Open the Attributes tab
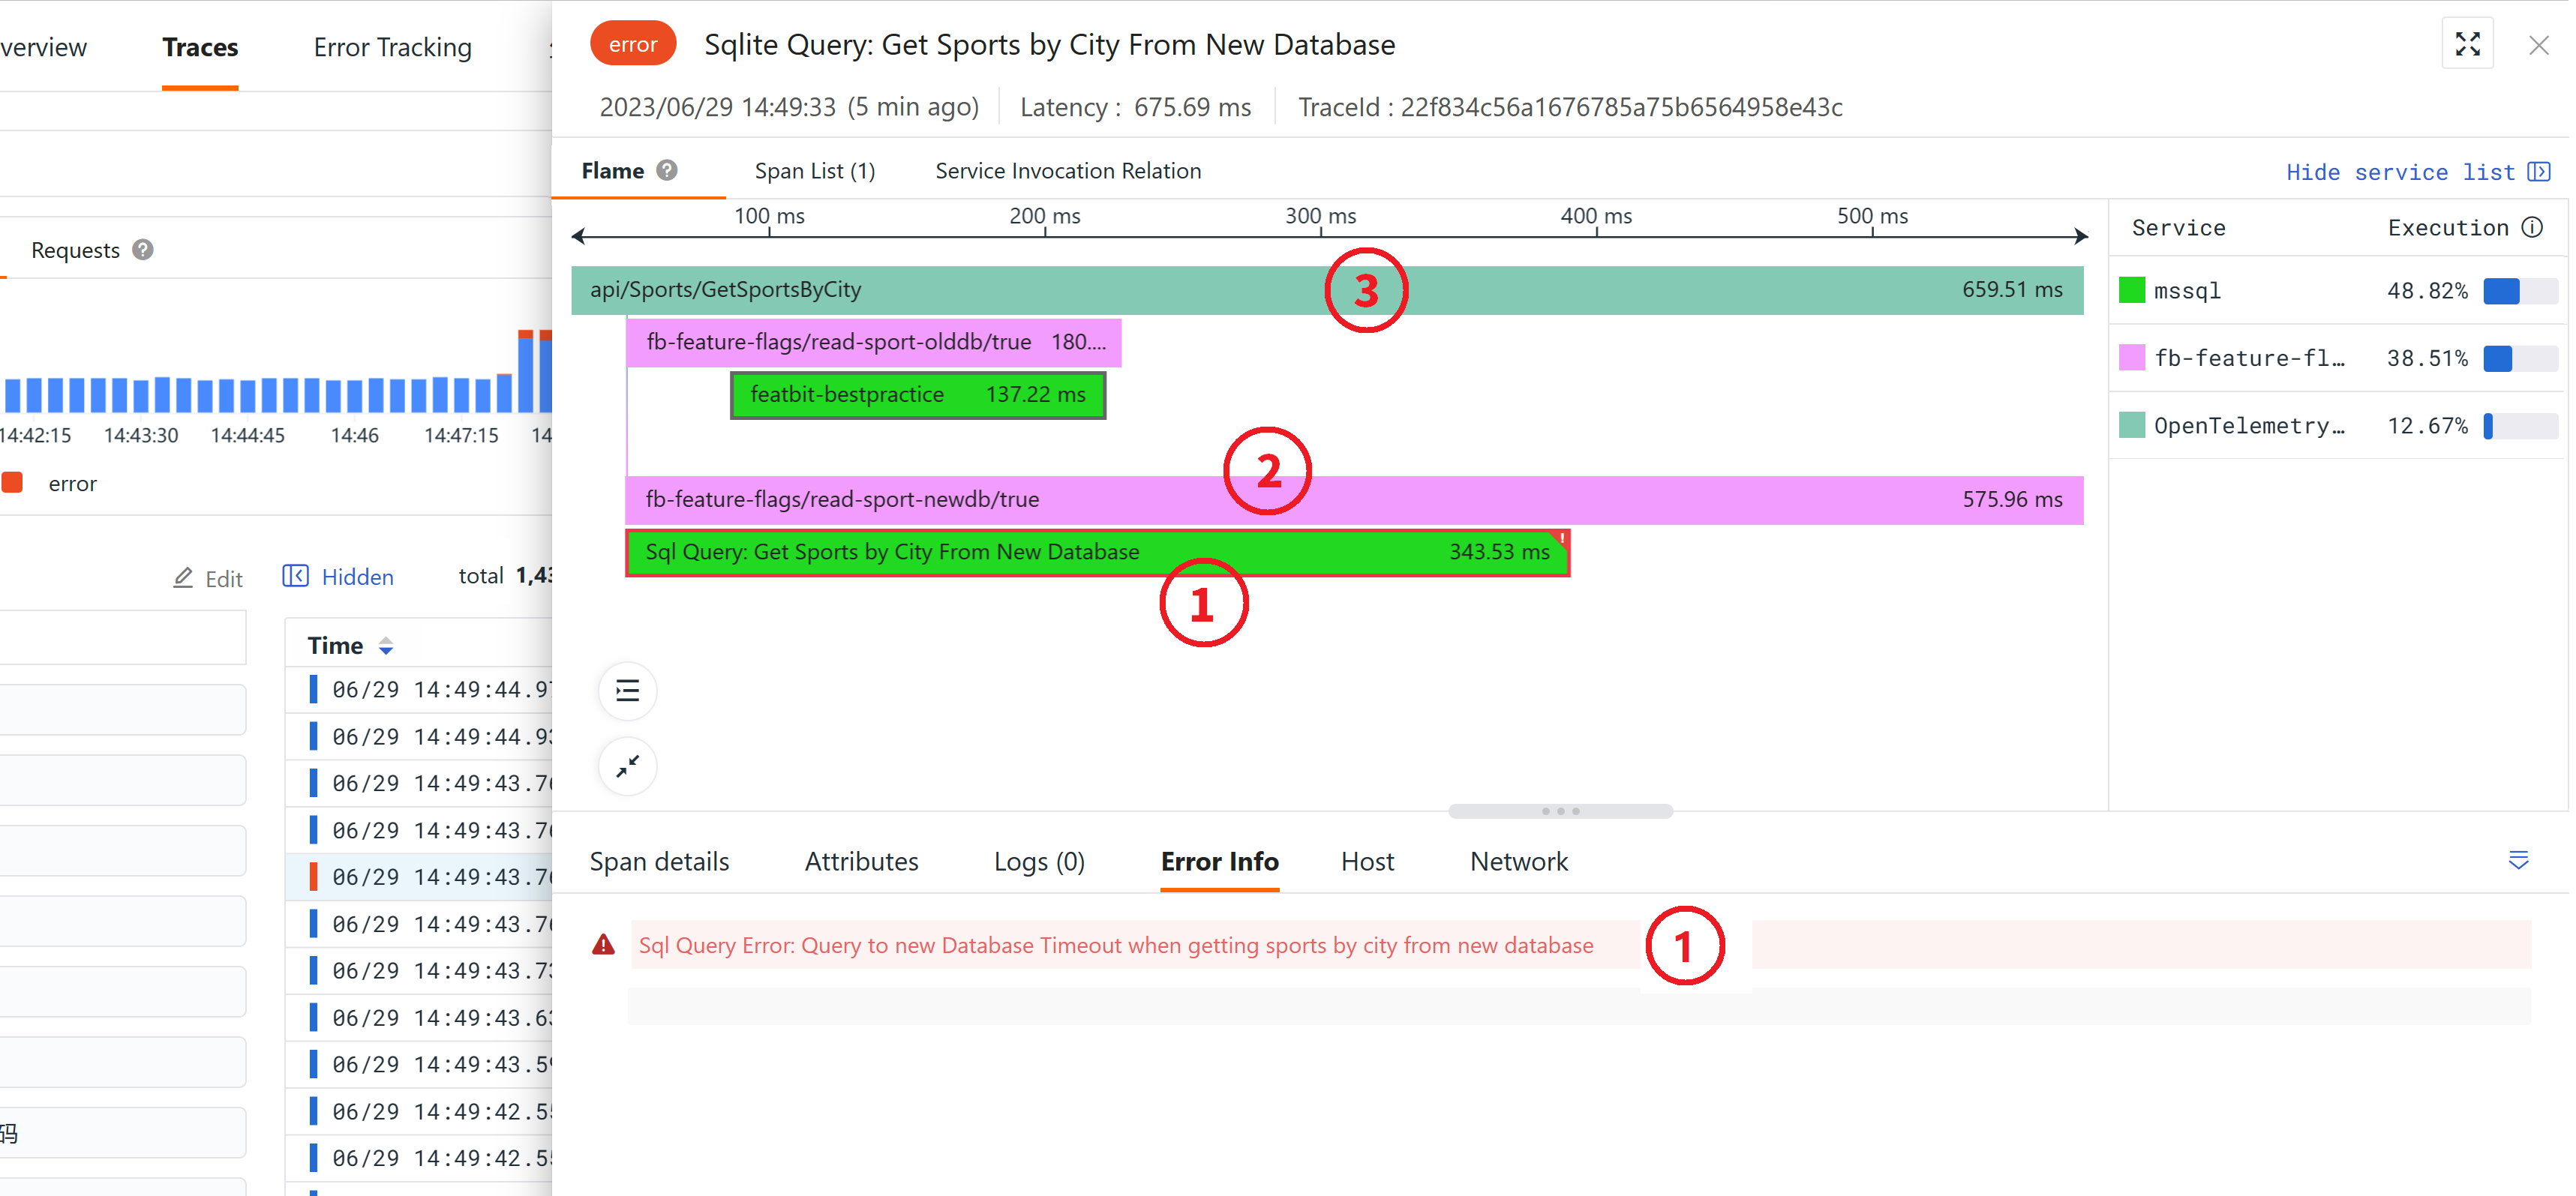Viewport: 2576px width, 1196px height. coord(861,861)
